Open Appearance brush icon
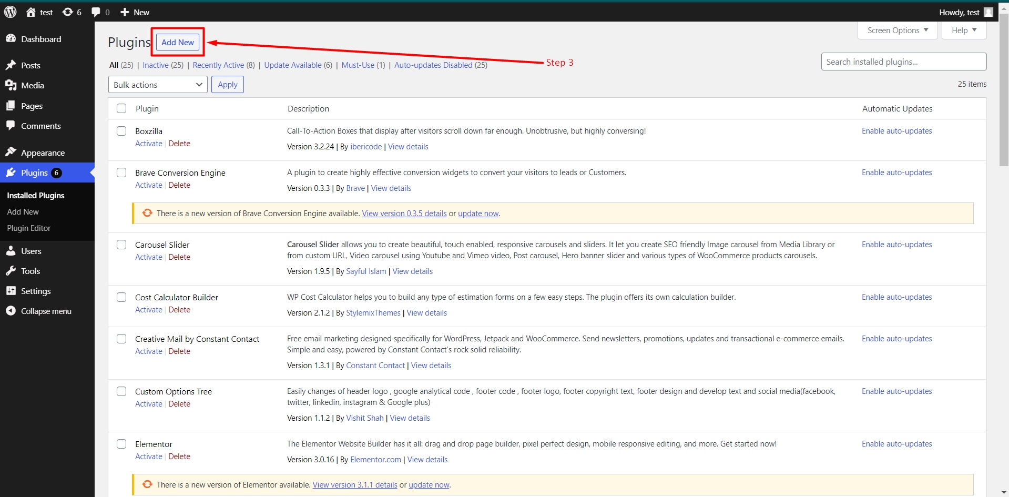Viewport: 1009px width, 497px height. tap(11, 153)
